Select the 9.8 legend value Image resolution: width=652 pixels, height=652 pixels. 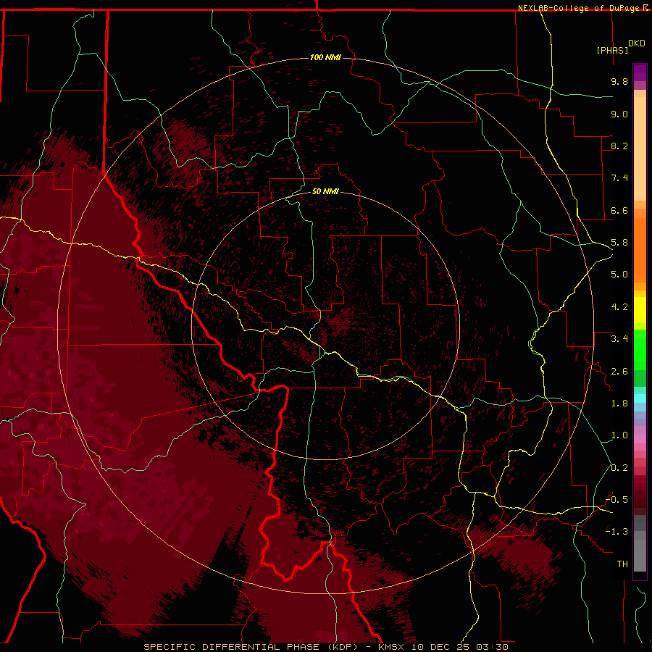[x=619, y=81]
